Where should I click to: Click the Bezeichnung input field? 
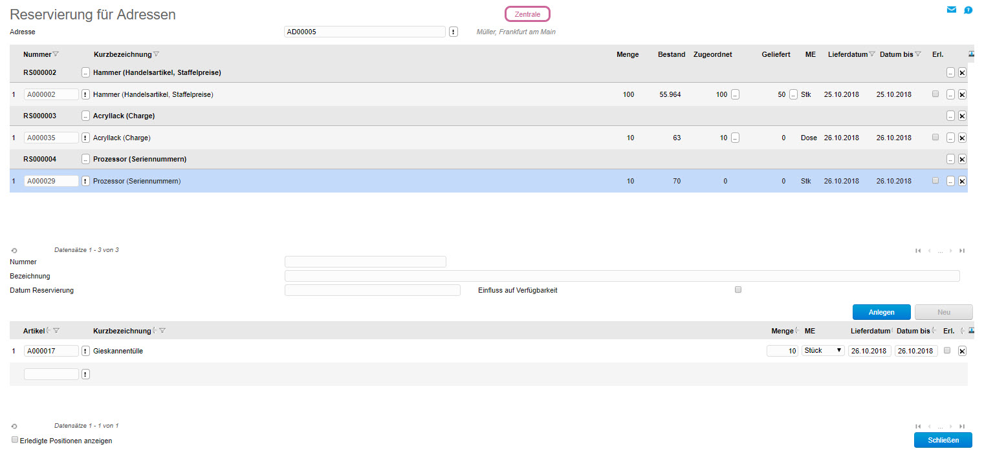[622, 276]
